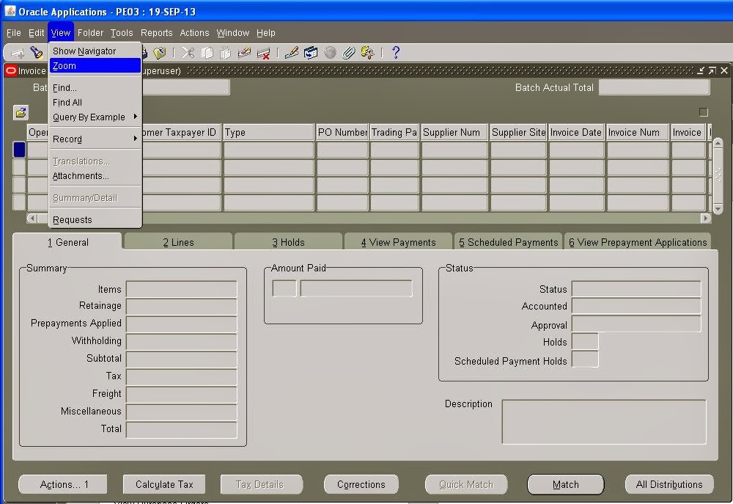733x504 pixels.
Task: Open the Tools menu
Action: (x=122, y=33)
